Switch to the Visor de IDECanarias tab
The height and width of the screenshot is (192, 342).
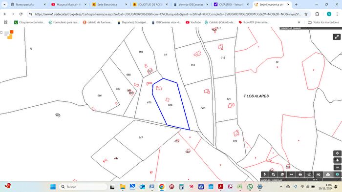(191, 4)
